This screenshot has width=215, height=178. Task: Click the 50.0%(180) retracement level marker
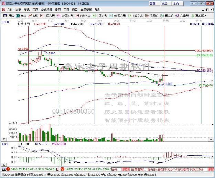pyautogui.click(x=204, y=70)
